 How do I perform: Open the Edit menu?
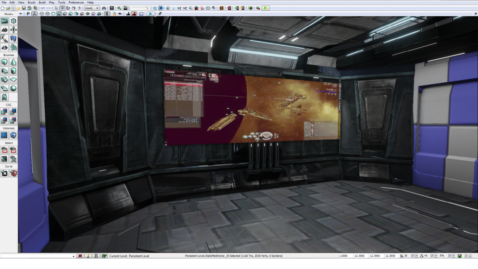click(12, 2)
